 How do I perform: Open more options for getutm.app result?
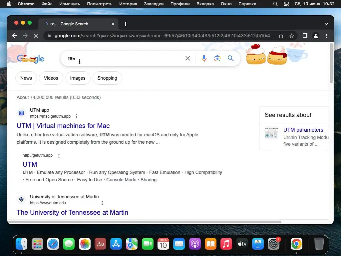(59, 156)
